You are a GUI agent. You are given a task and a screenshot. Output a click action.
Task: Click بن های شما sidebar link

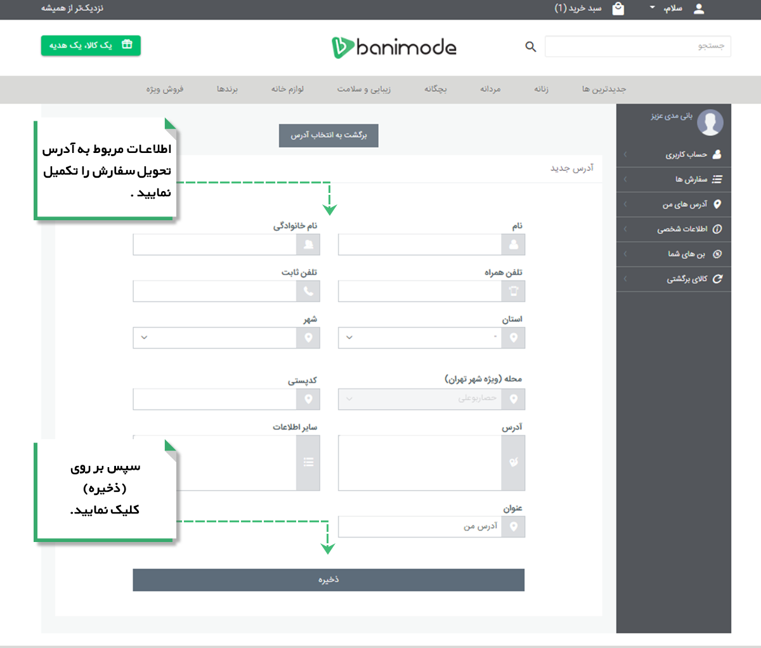tap(686, 254)
